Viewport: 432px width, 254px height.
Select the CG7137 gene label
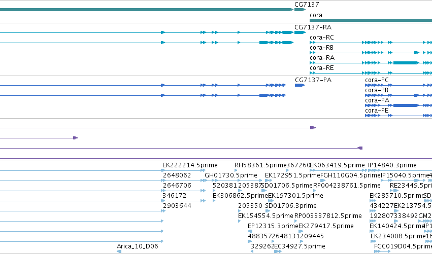(x=307, y=5)
